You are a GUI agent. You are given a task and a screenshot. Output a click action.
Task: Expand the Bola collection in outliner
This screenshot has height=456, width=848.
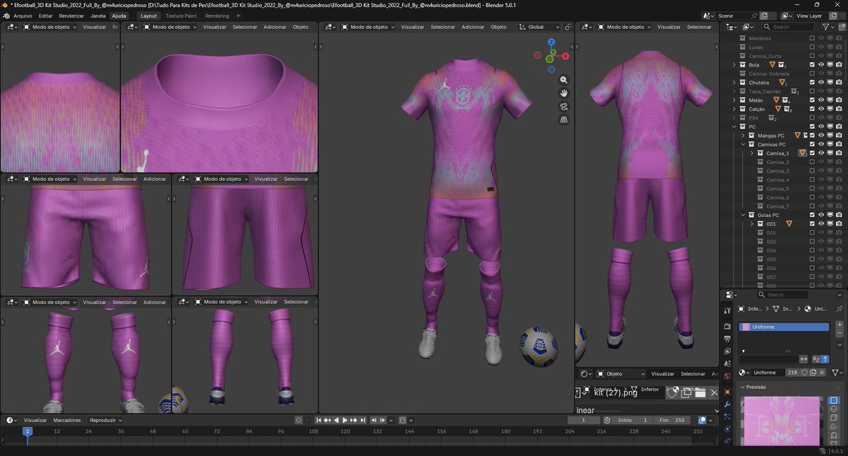734,64
